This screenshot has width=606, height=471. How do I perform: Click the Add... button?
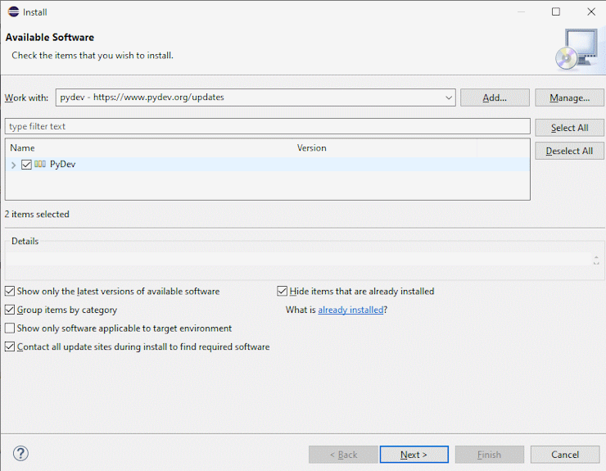[x=495, y=97]
